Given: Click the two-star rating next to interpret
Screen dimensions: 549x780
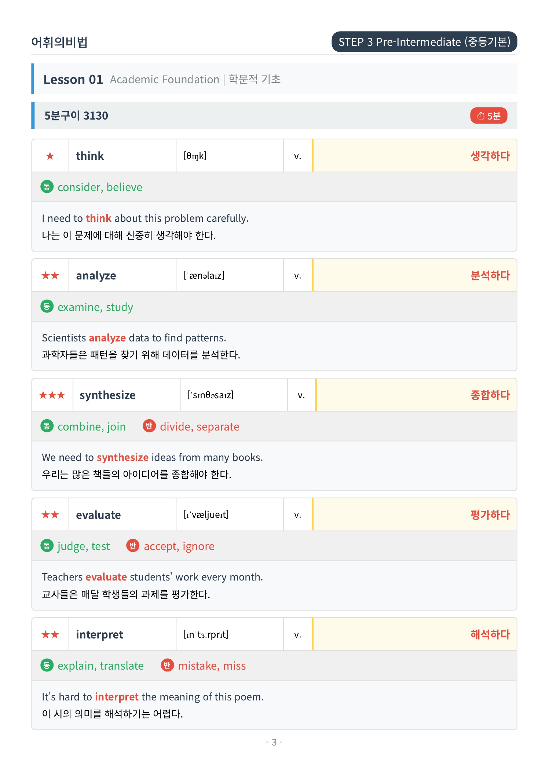Looking at the screenshot, I should point(50,634).
